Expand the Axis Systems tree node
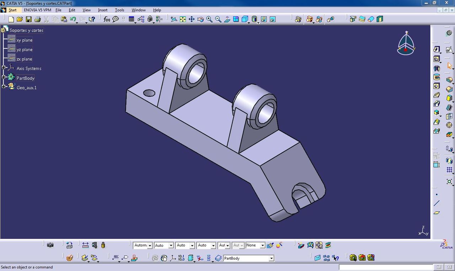 4,67
